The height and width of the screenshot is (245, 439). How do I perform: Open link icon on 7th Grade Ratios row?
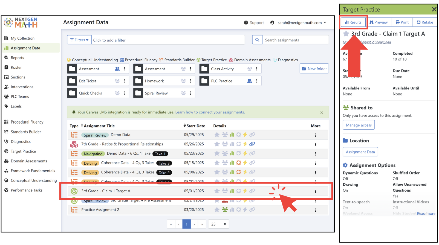[252, 144]
